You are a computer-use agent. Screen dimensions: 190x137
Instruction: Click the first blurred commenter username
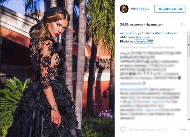pyautogui.click(x=125, y=53)
